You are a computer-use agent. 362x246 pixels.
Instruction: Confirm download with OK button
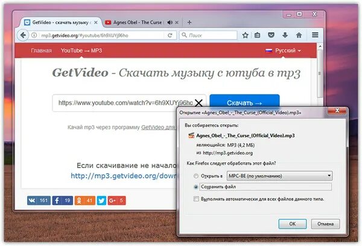click(292, 224)
